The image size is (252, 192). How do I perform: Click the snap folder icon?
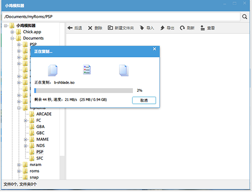[x=25, y=177]
